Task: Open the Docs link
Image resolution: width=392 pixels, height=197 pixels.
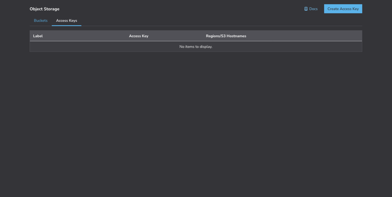Action: 311,9
